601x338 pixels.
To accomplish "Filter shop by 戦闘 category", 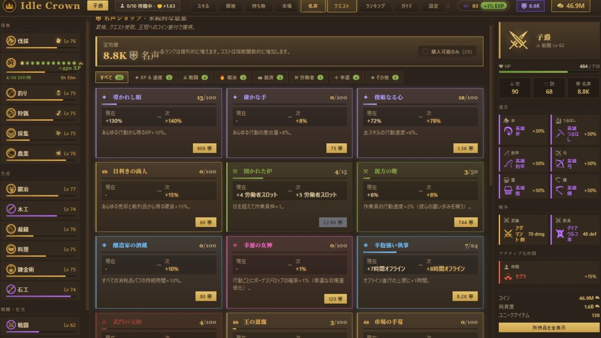I will point(195,77).
